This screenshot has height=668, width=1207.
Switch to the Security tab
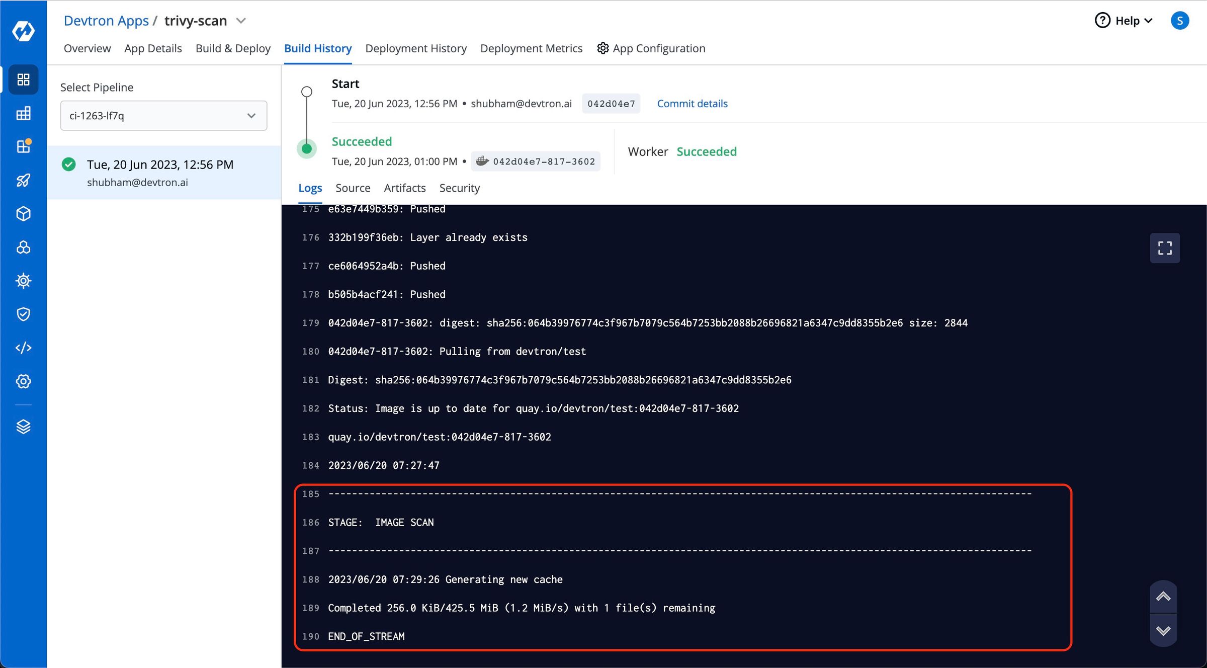tap(459, 188)
